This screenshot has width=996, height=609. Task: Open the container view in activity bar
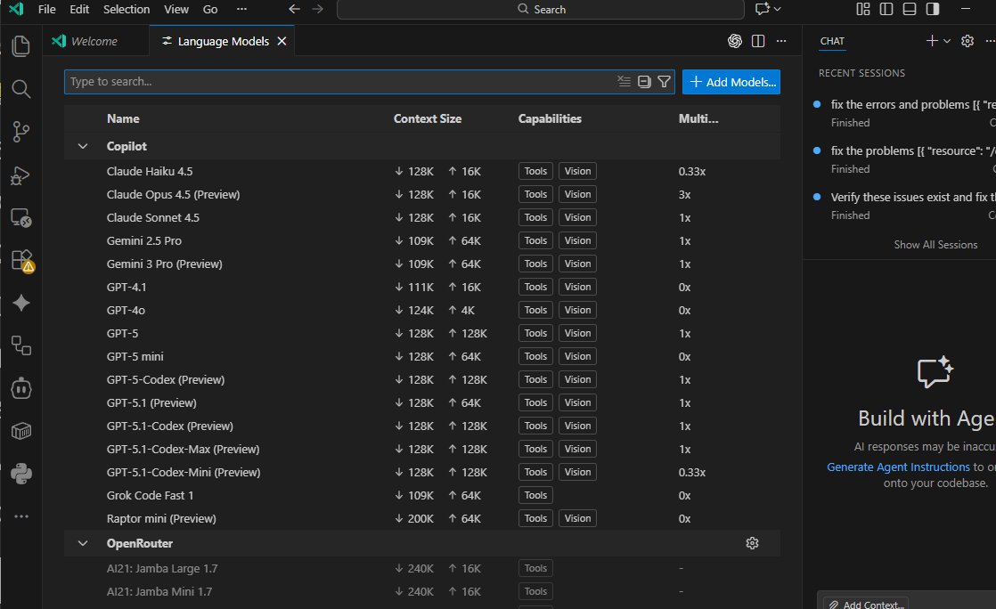[21, 431]
